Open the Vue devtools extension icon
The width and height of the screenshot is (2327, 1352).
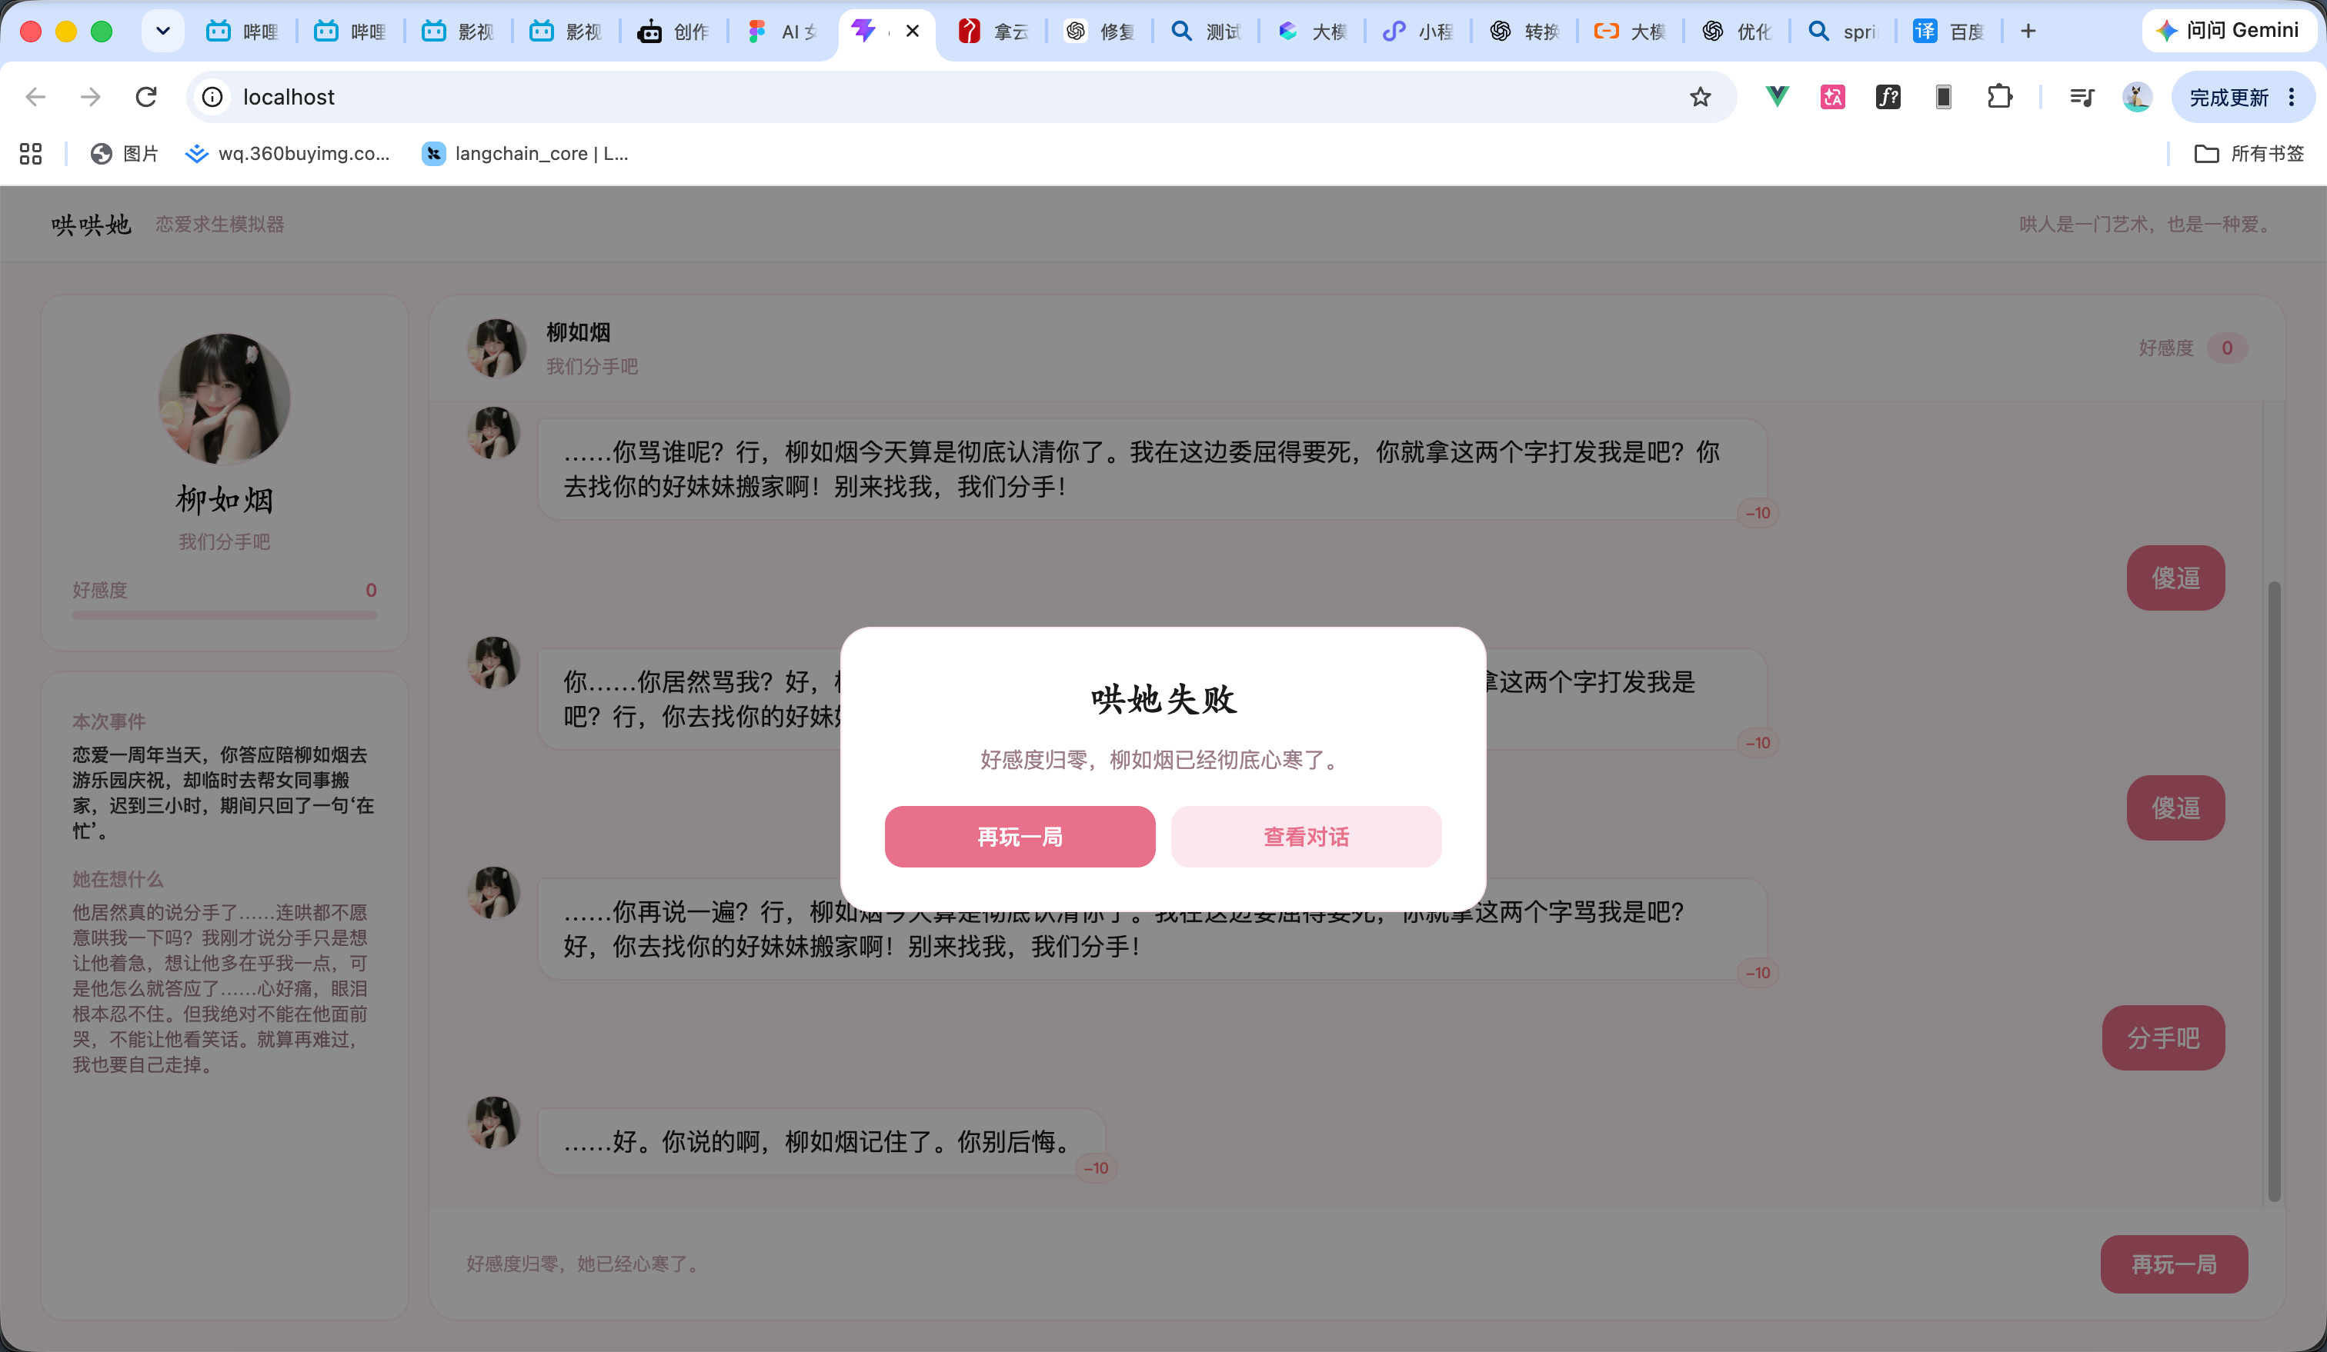1777,96
